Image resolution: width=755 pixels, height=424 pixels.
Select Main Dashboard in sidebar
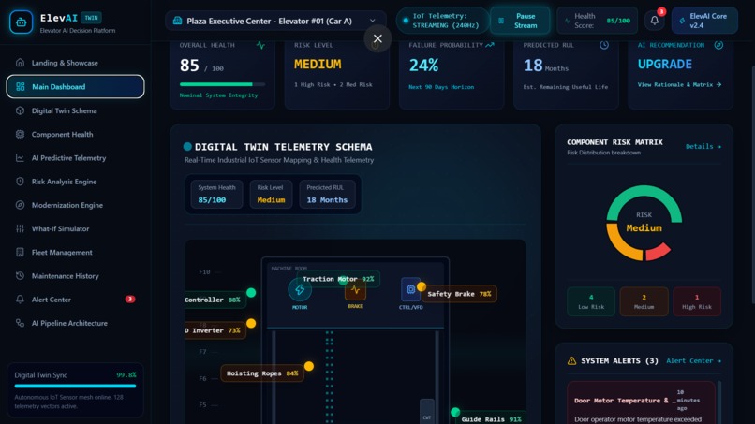(x=75, y=87)
